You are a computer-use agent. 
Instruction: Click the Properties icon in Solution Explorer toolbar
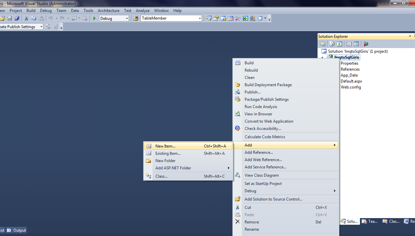pos(322,44)
